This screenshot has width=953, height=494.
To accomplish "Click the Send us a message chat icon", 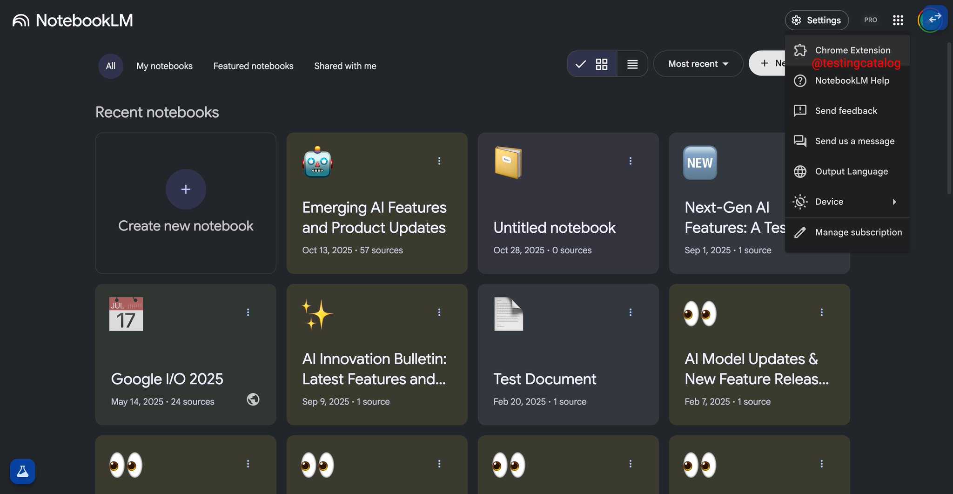I will (x=800, y=141).
